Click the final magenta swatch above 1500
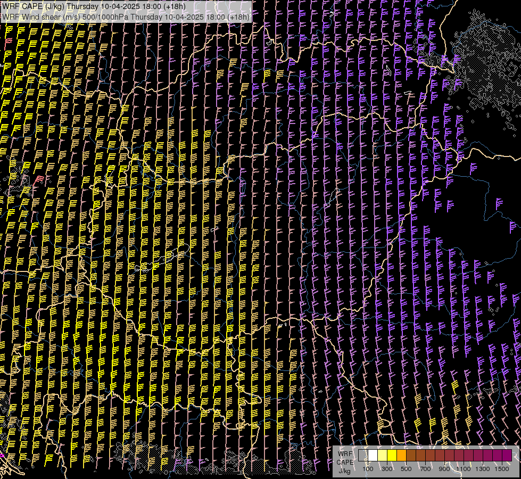The width and height of the screenshot is (521, 479). (507, 455)
